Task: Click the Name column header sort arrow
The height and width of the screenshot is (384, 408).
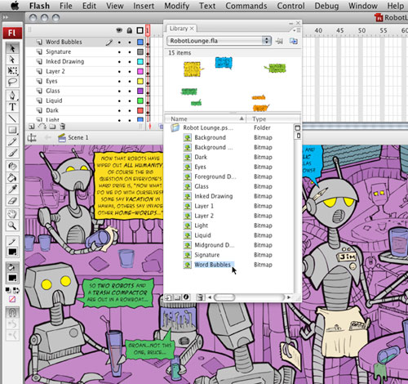Action: click(x=242, y=118)
